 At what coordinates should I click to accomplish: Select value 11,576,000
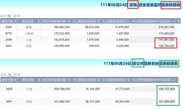122,27
